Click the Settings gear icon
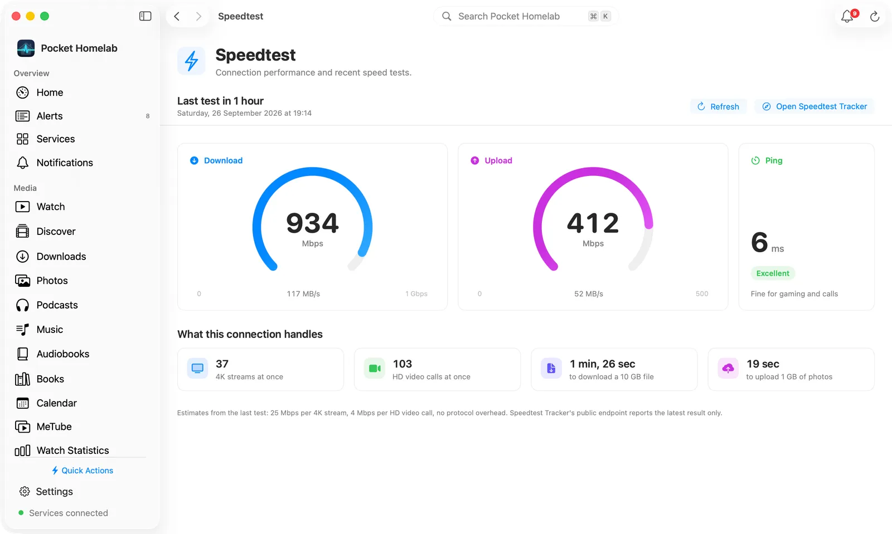Screen dimensions: 892x534 click(x=25, y=492)
